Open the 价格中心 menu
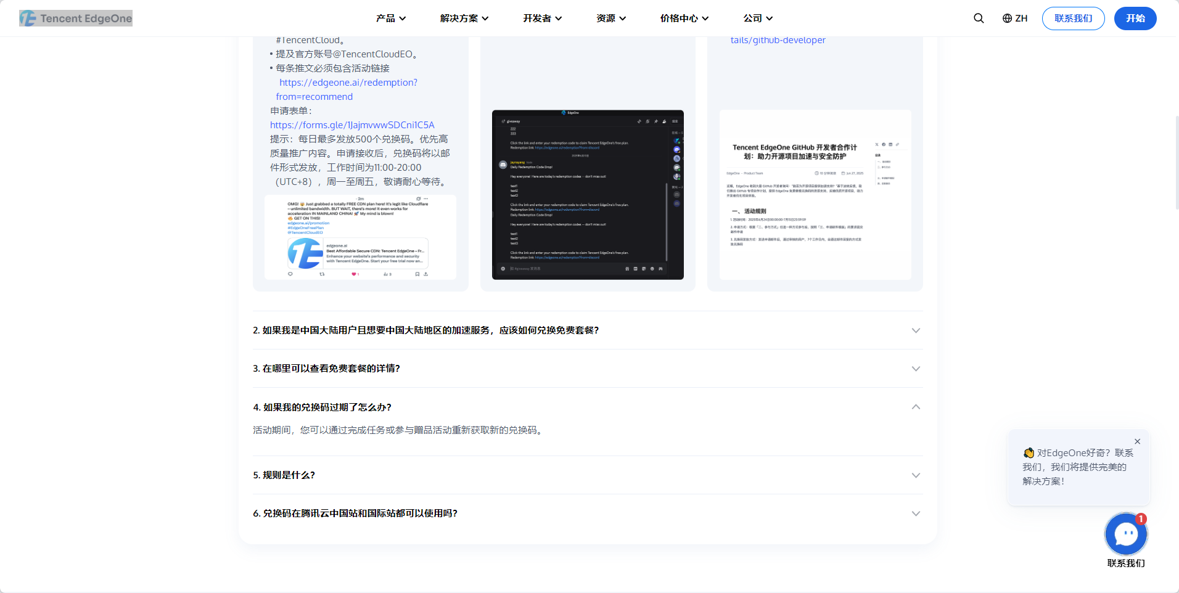 coord(684,18)
